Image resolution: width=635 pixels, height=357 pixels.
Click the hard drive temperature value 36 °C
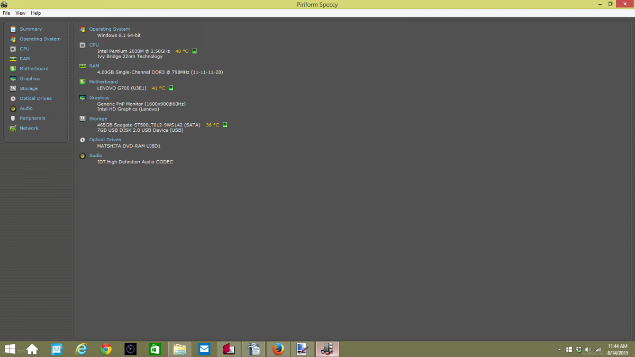point(212,125)
